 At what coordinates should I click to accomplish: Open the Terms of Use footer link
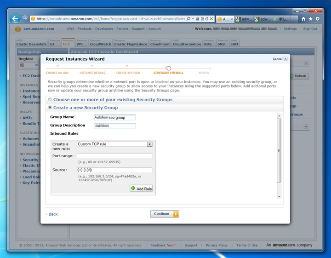pyautogui.click(x=247, y=245)
